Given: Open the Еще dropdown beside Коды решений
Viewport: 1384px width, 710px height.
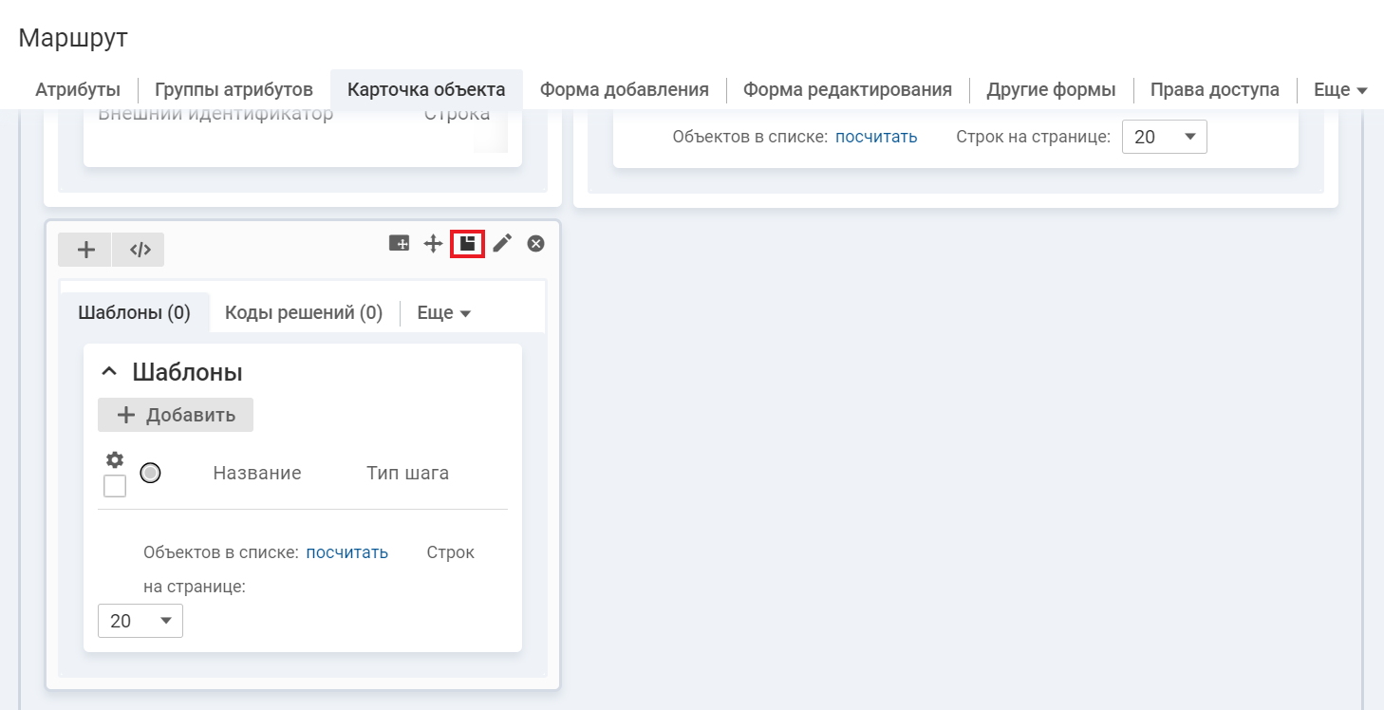Looking at the screenshot, I should coord(444,313).
